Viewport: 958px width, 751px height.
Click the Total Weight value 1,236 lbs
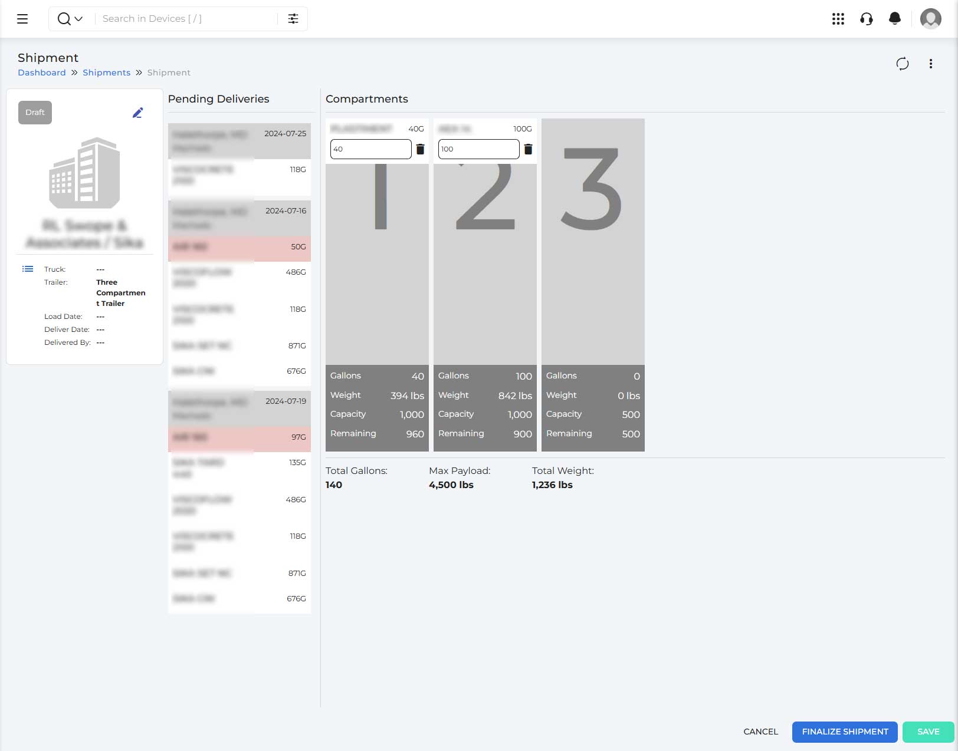552,485
